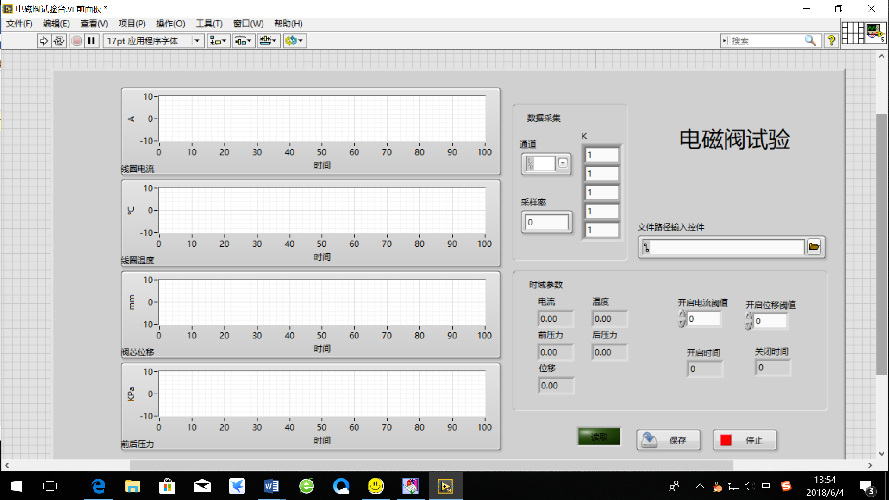Open the context help question mark icon

832,41
